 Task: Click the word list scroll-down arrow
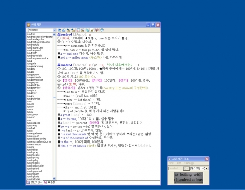point(54,179)
